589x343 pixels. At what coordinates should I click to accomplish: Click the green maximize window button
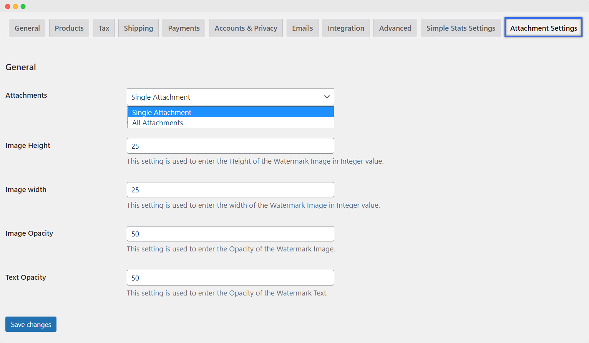tap(23, 7)
